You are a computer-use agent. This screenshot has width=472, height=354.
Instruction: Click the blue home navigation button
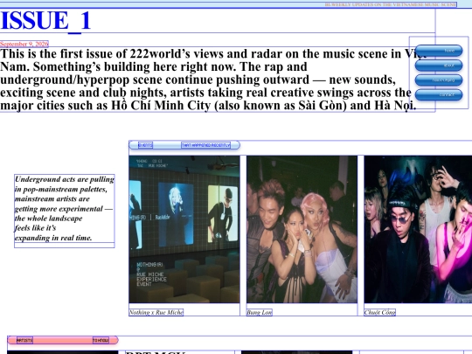click(x=439, y=51)
